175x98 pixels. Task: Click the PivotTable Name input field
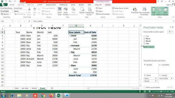pos(7,11)
